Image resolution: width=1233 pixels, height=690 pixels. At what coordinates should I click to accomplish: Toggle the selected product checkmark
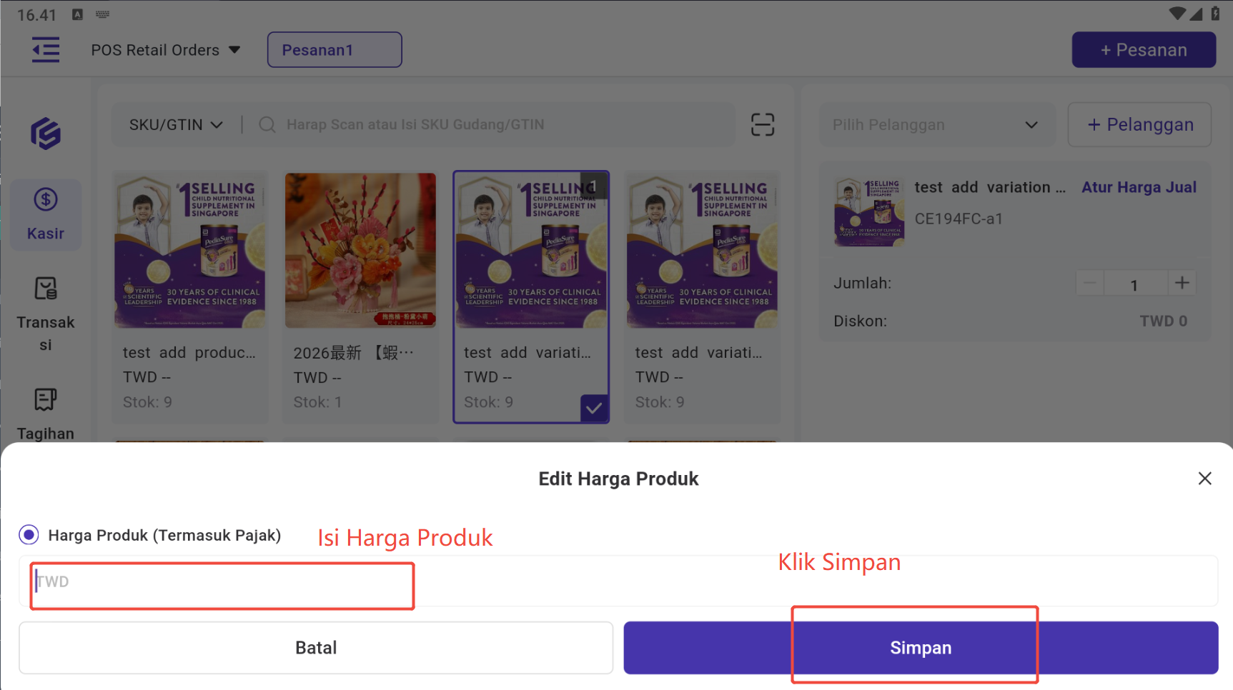coord(594,409)
